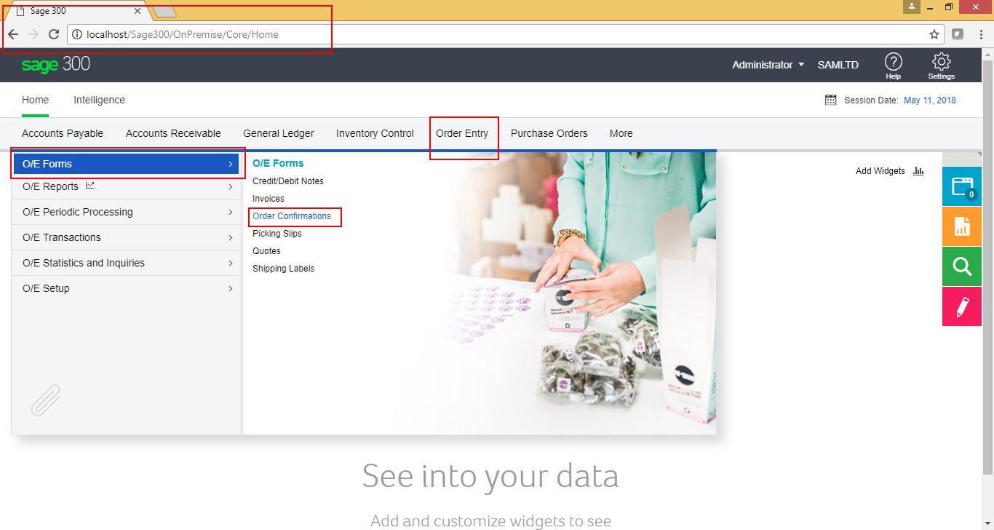Open Accounts Receivable menu
Screen dimensions: 994x530
pos(173,133)
